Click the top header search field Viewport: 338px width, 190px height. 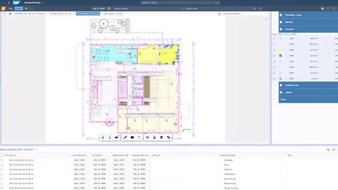[x=180, y=2]
